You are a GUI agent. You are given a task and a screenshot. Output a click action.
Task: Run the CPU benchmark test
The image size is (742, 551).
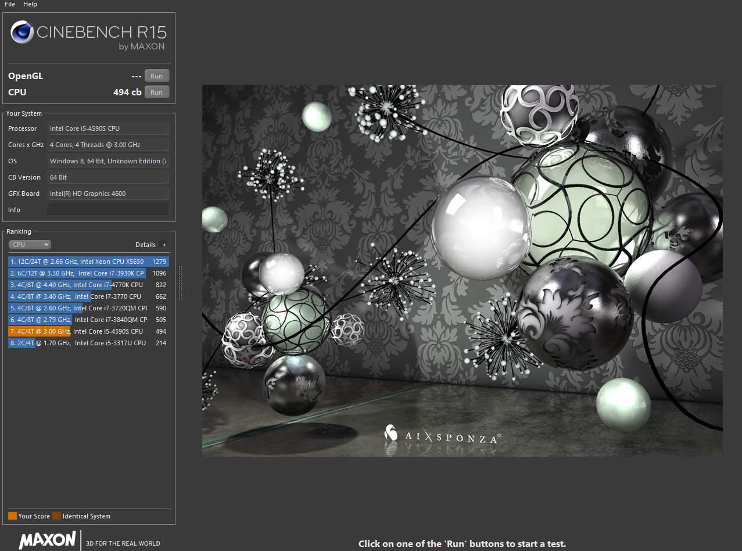(157, 92)
